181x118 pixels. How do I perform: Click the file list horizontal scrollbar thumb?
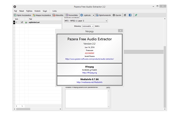23,109
